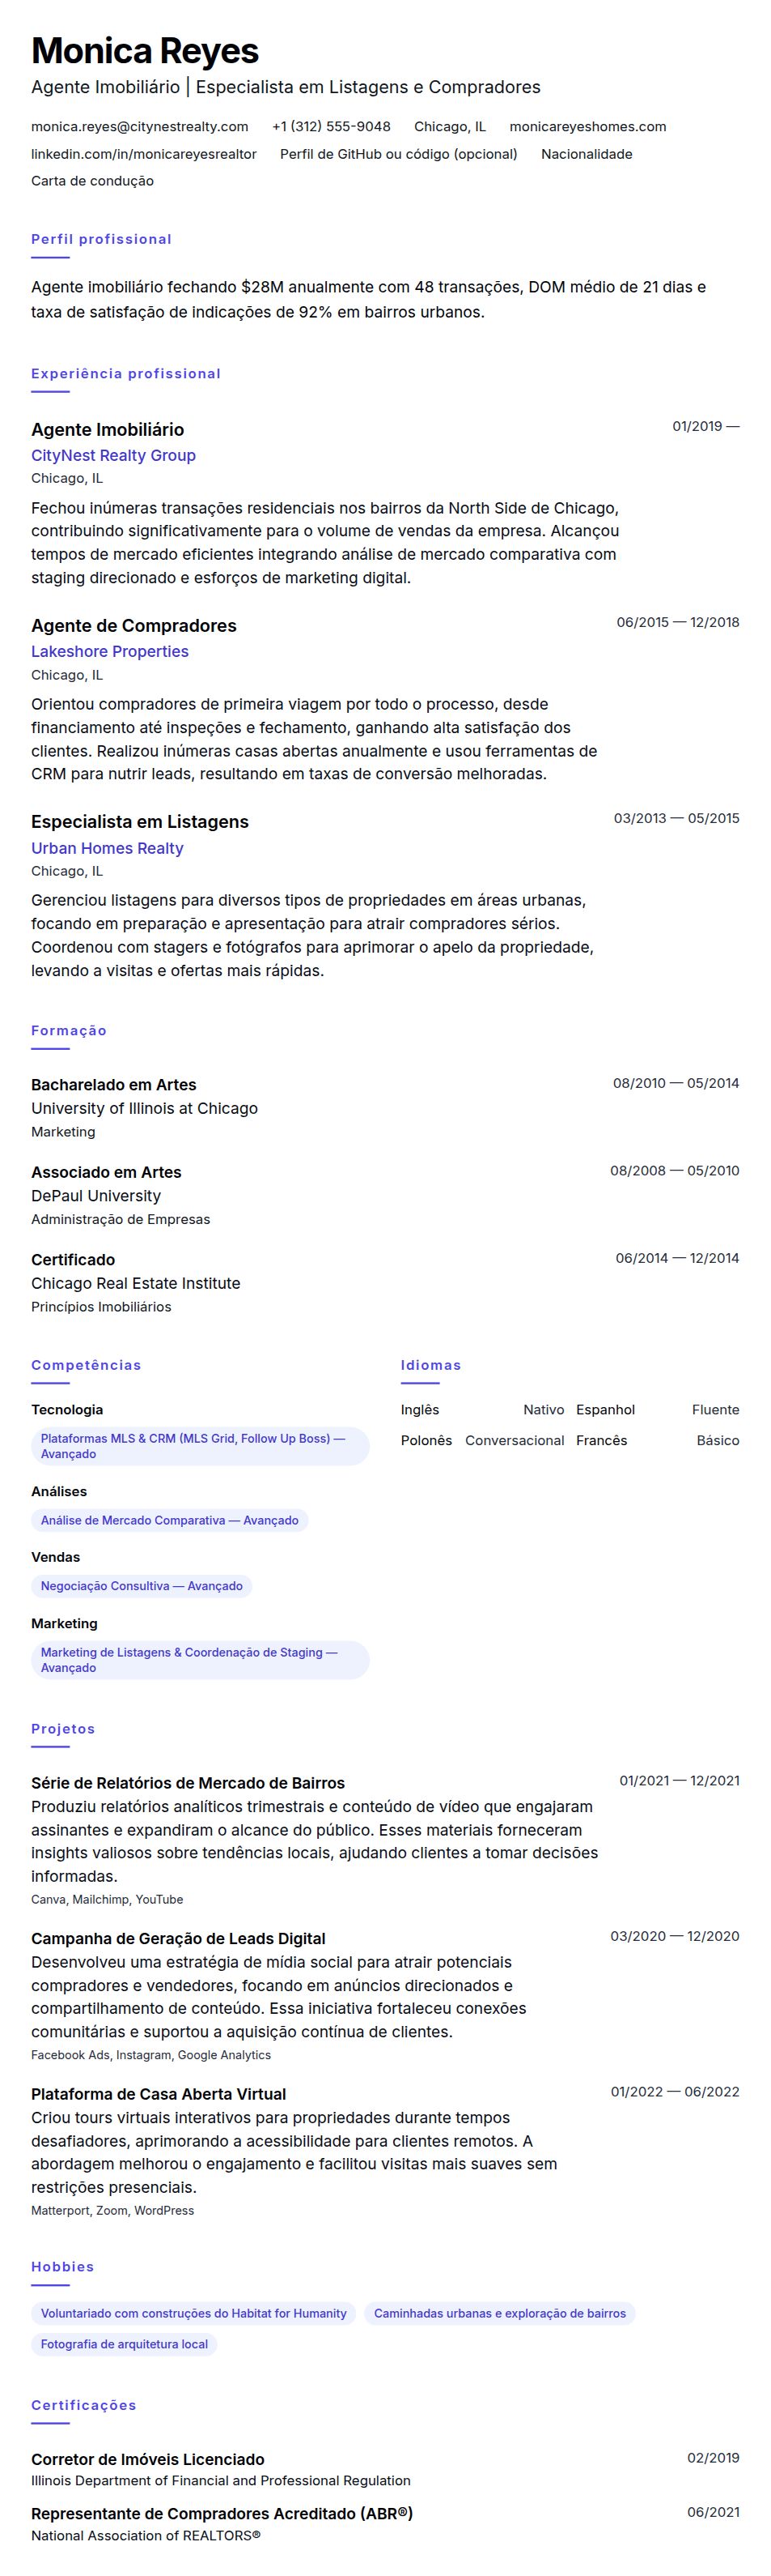Click the Análise de Mercado Comparativa skill tag

click(170, 1520)
